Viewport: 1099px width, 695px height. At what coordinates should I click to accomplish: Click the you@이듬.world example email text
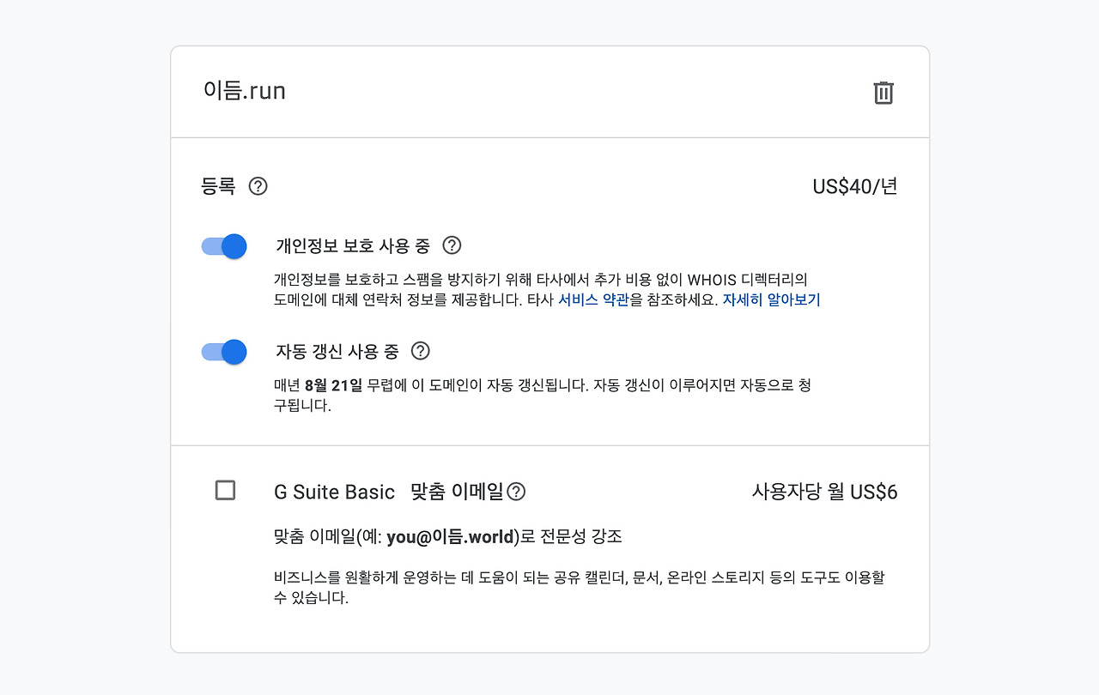pyautogui.click(x=451, y=537)
